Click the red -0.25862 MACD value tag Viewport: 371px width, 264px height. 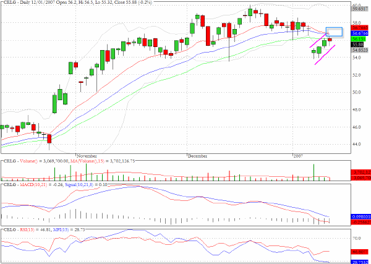click(361, 223)
